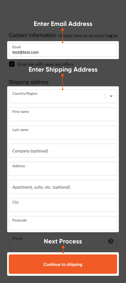Click the Enter Email Address annotation label
Viewport: 126px width, 283px height.
pos(63,24)
